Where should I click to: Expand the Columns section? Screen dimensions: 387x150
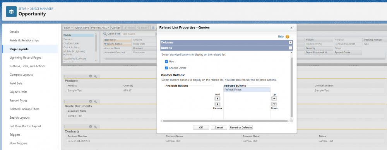coord(291,43)
